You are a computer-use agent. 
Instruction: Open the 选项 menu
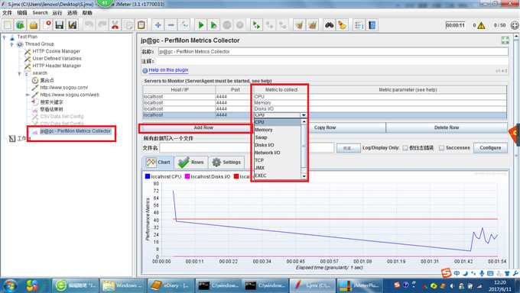[x=73, y=12]
